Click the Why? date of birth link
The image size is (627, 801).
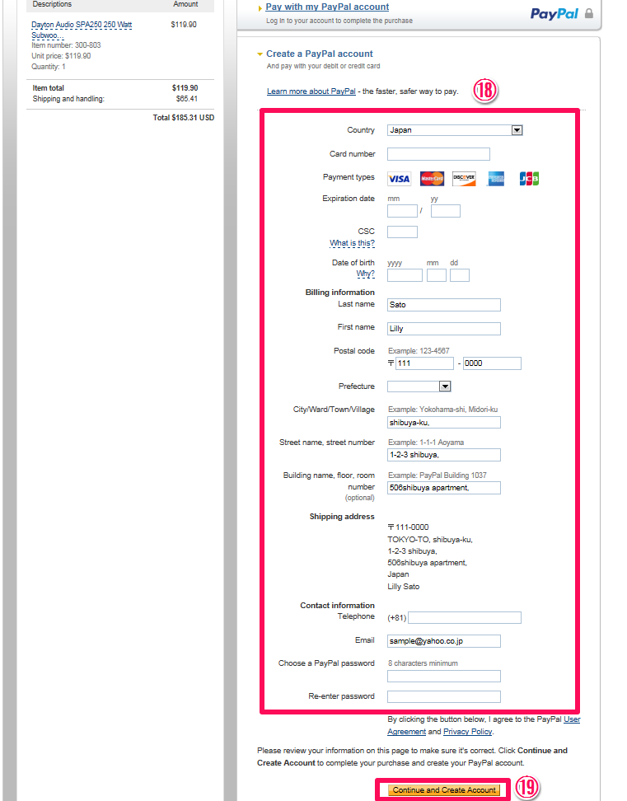tap(365, 274)
